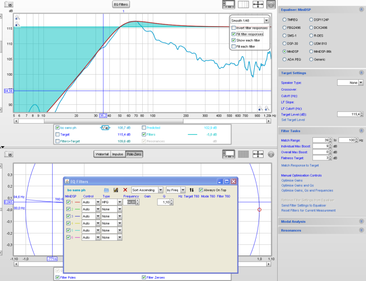Collapse Target Settings panel chevron
Viewport: 366px width, 281px height.
point(361,73)
